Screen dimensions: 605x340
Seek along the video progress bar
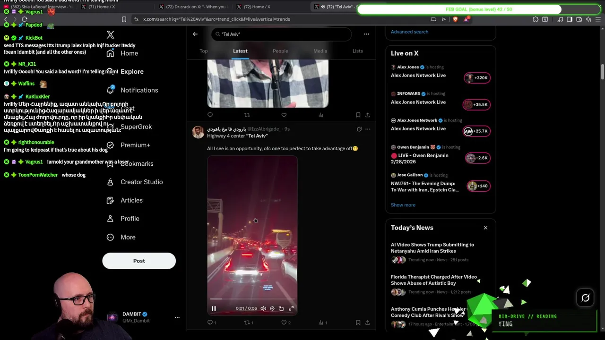[x=252, y=299]
